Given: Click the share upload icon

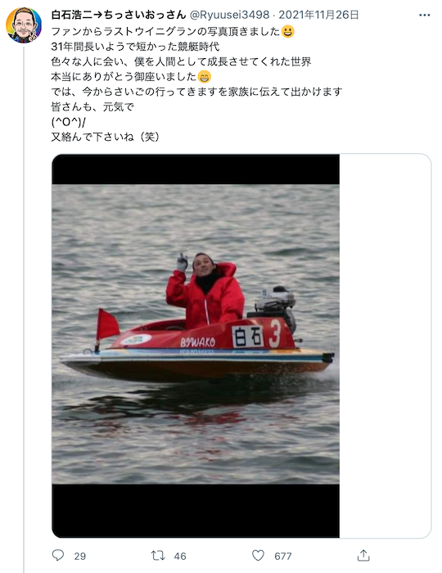Looking at the screenshot, I should [363, 556].
